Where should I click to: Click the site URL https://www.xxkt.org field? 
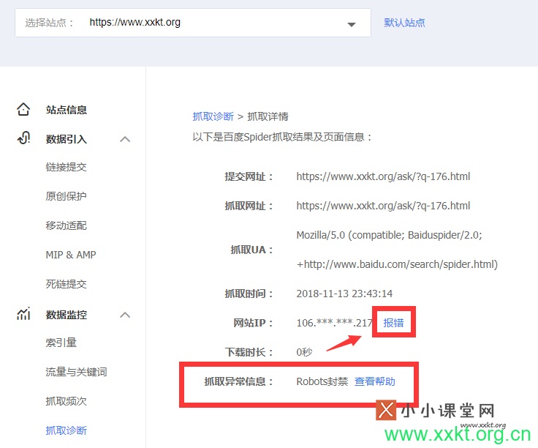193,23
